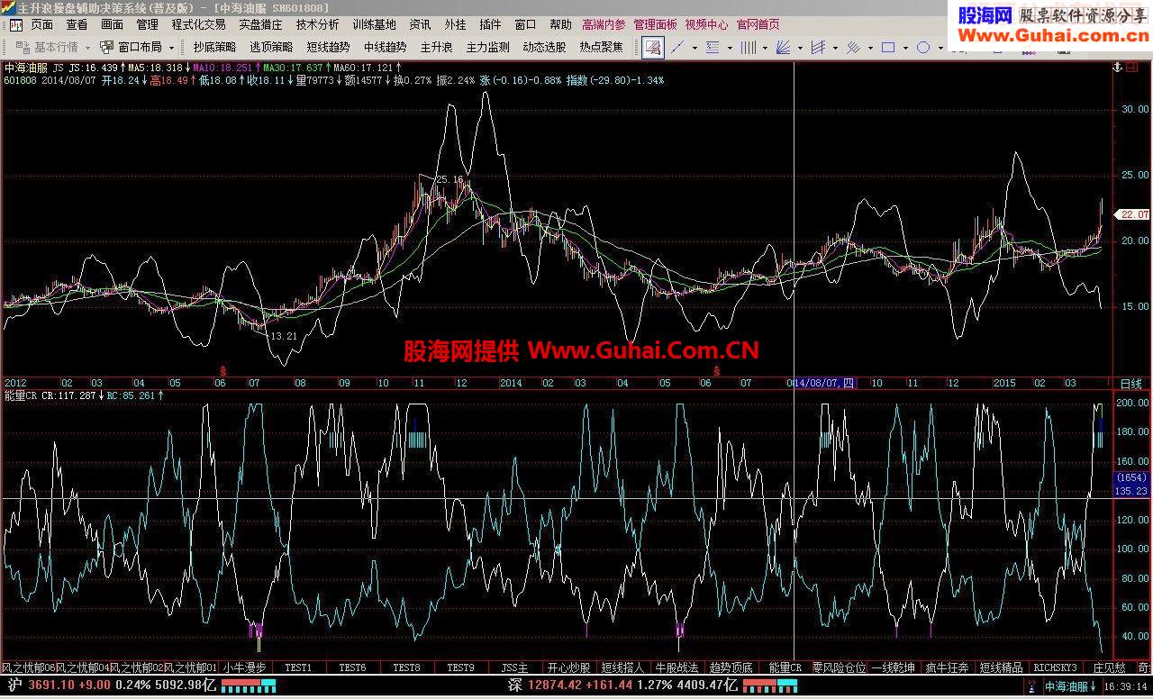This screenshot has width=1153, height=699.
Task: Click the 动态选股 toolbar button
Action: 545,47
